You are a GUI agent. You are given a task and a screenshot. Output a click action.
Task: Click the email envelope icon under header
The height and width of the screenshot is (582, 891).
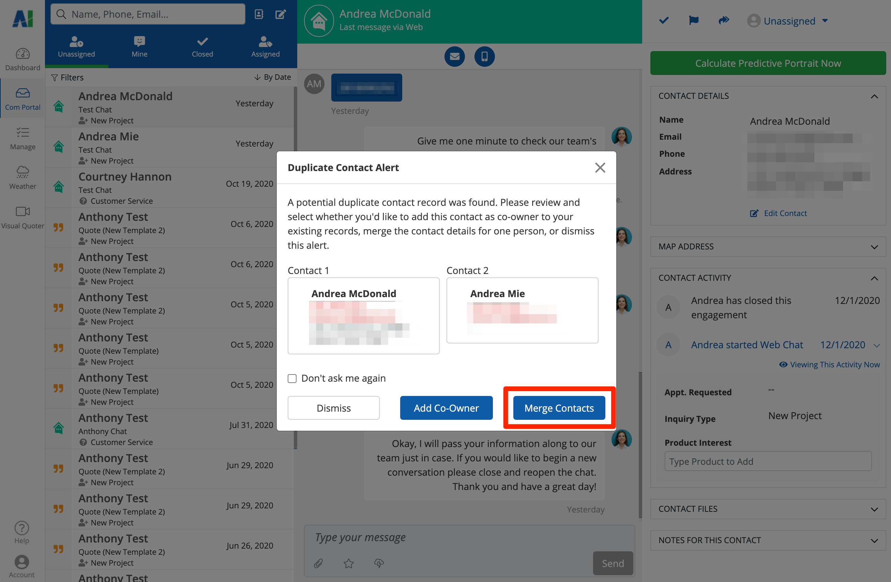[x=454, y=57]
